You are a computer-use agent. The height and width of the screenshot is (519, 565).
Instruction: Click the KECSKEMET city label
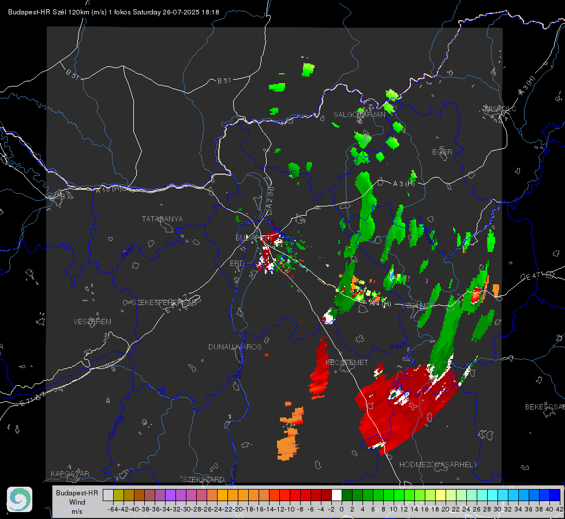(x=347, y=362)
